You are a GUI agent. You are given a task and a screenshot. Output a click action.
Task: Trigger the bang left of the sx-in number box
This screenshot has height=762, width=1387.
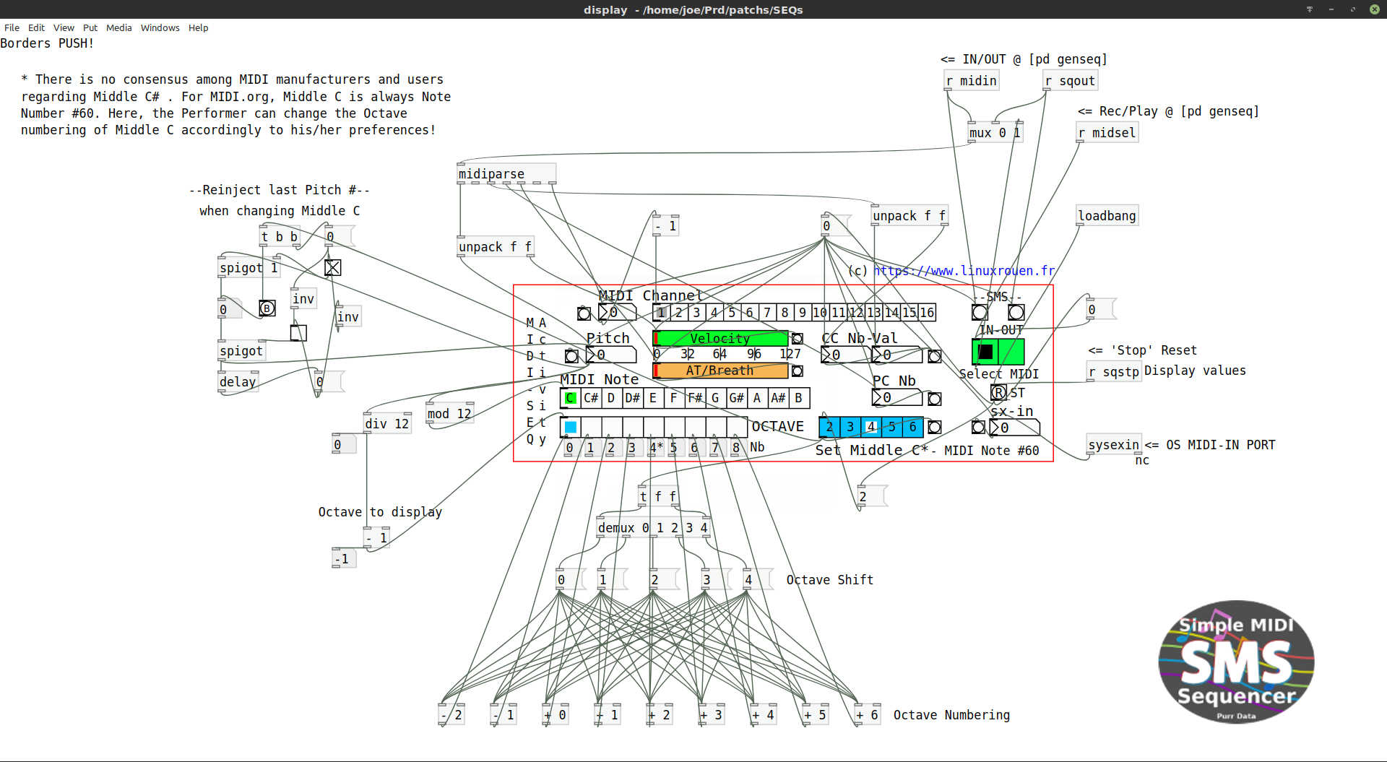978,427
